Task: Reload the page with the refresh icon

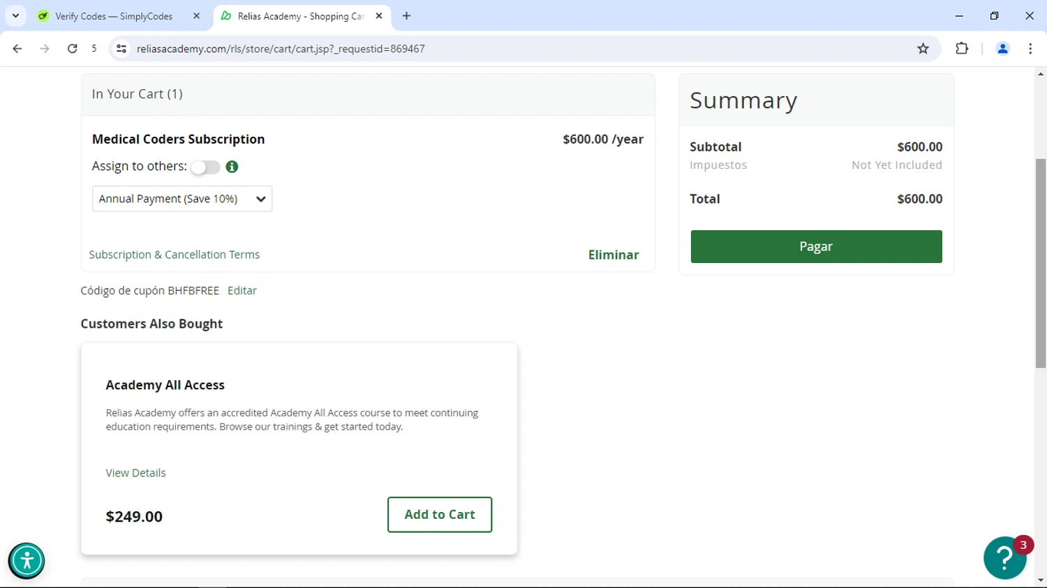Action: pyautogui.click(x=72, y=49)
